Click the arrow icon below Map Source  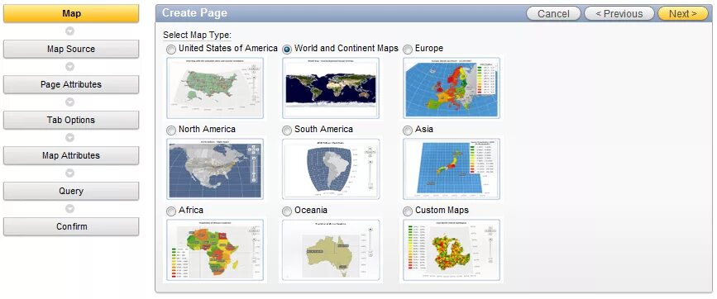70,67
